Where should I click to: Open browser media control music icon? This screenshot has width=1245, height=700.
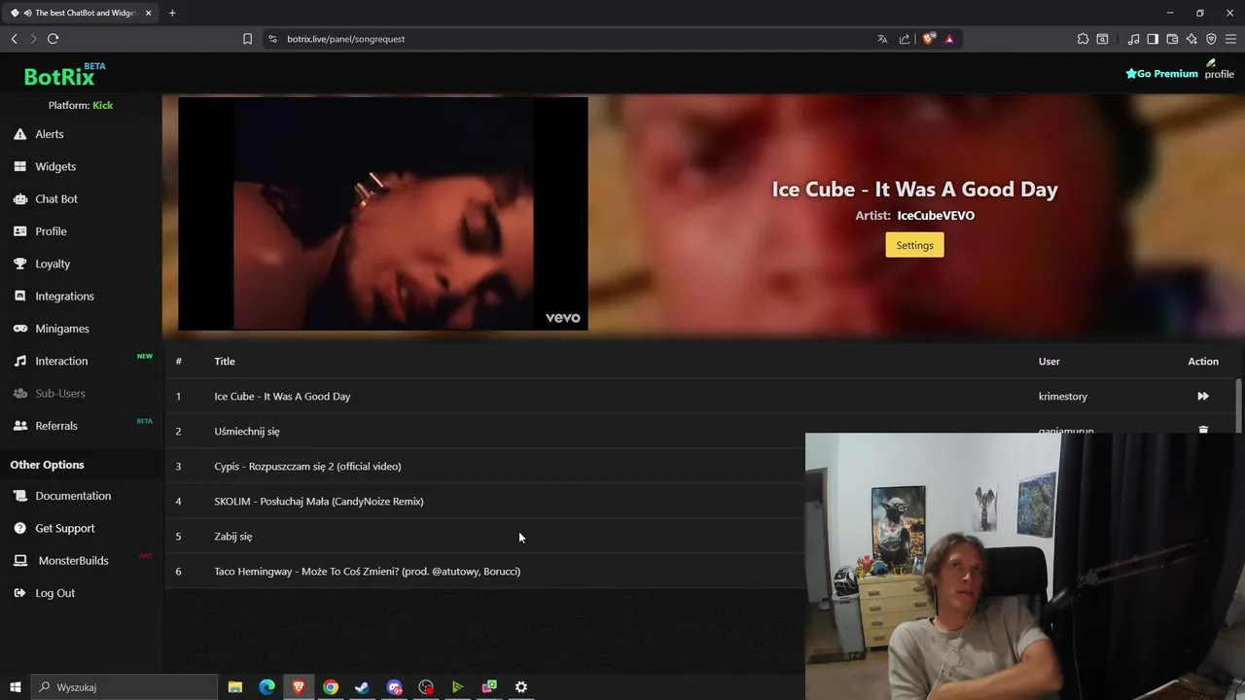coord(1133,39)
